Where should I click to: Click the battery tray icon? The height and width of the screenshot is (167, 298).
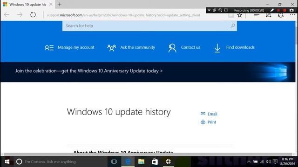256,161
